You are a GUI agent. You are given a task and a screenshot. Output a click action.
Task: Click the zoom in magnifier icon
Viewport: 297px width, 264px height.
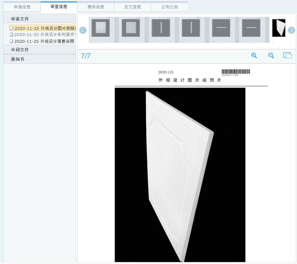[x=254, y=56]
